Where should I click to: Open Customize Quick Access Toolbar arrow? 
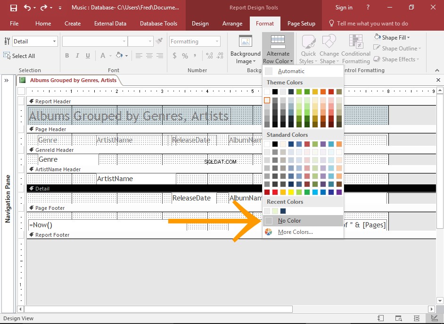click(x=60, y=8)
